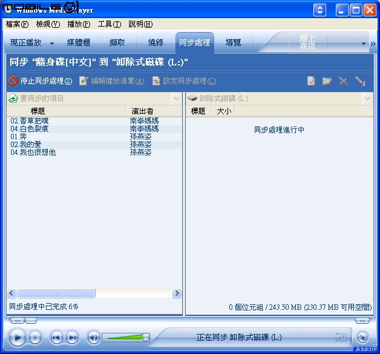Select the track 01.奔

click(19, 137)
